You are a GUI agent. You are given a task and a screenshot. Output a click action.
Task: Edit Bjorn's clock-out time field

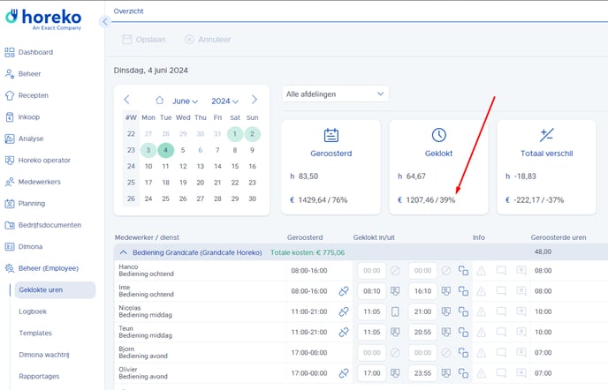coord(422,353)
